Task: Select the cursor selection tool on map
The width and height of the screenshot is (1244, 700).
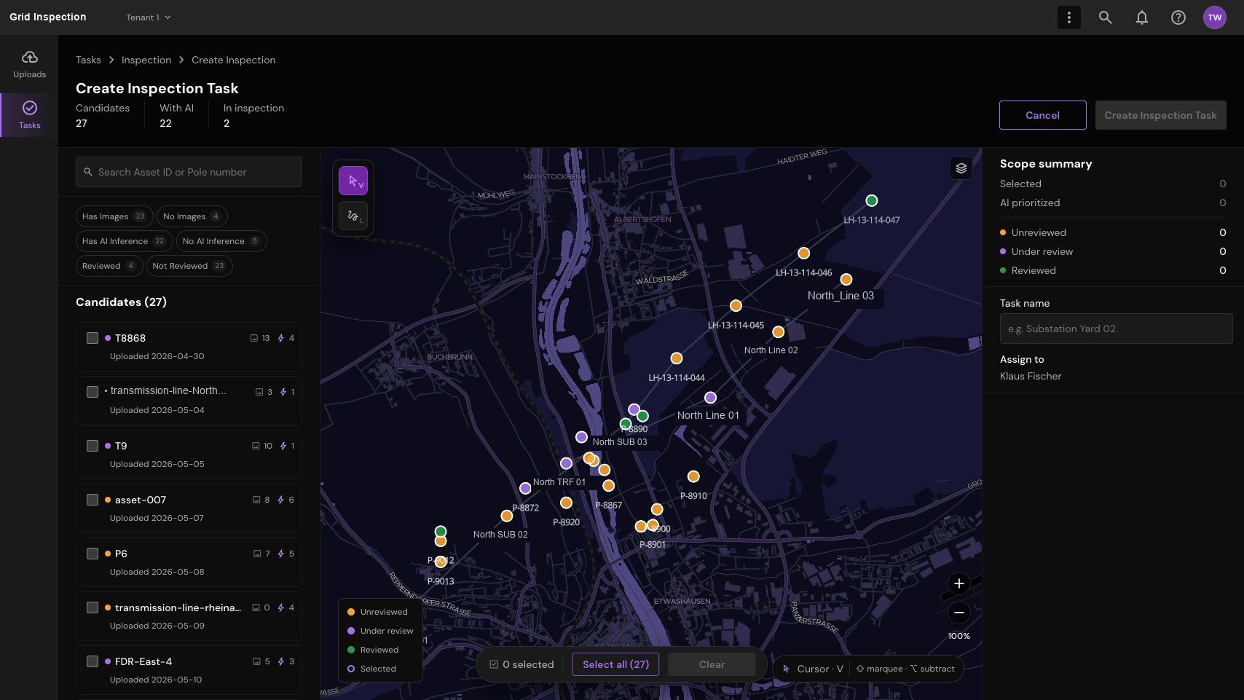Action: [x=353, y=181]
